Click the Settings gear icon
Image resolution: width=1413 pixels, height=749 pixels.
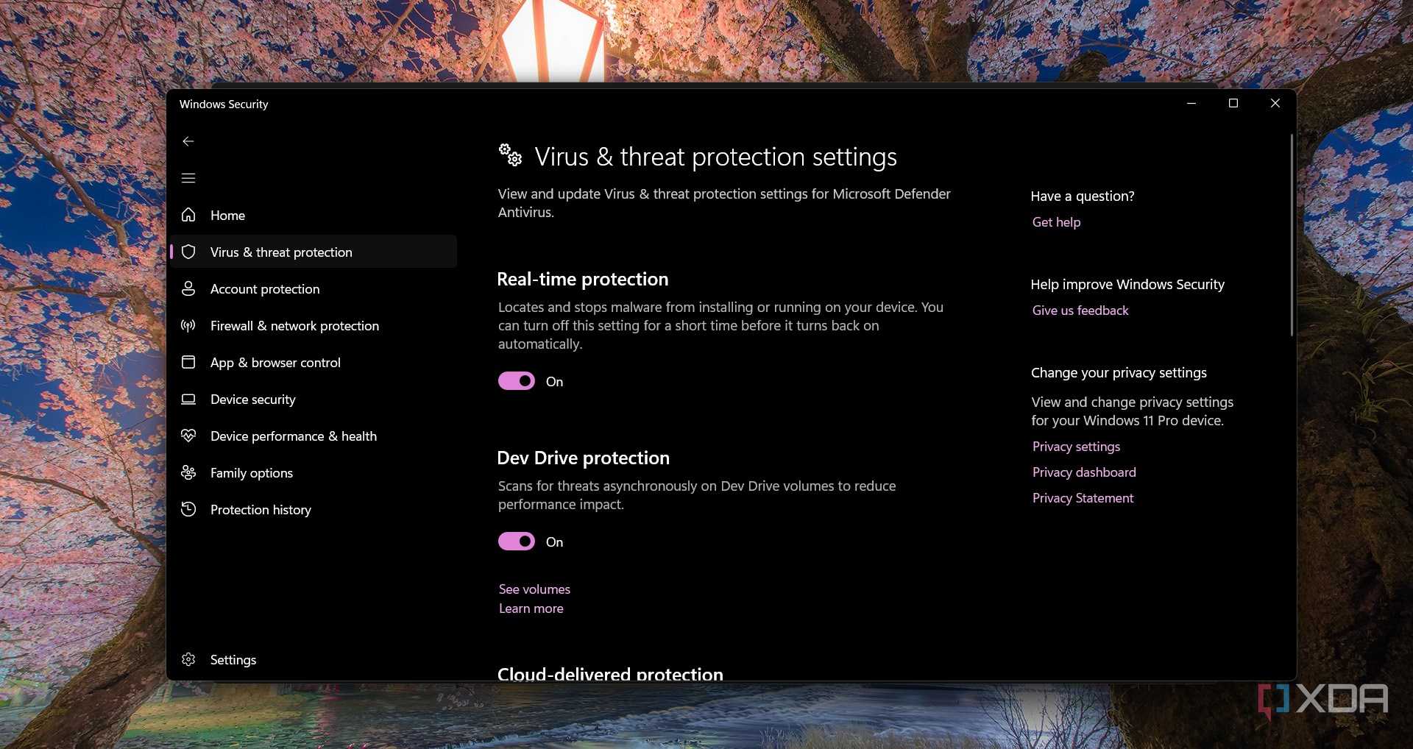[188, 659]
